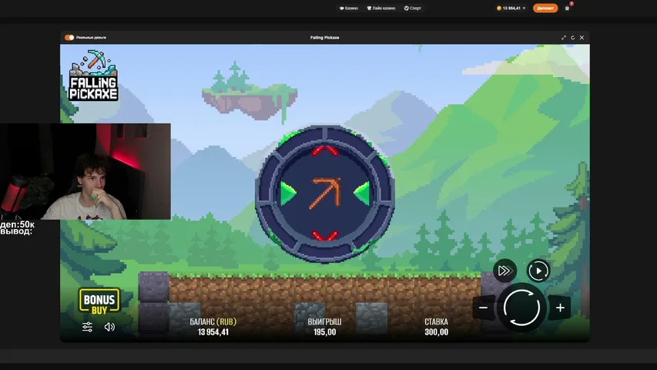The width and height of the screenshot is (657, 370).
Task: Open the gift bonuses icon
Action: pos(568,8)
